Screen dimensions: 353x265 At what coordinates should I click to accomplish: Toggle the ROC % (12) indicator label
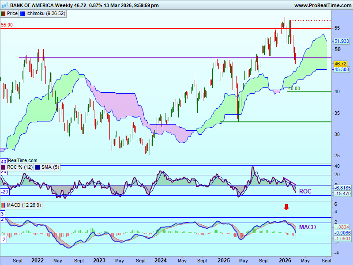pyautogui.click(x=19, y=167)
